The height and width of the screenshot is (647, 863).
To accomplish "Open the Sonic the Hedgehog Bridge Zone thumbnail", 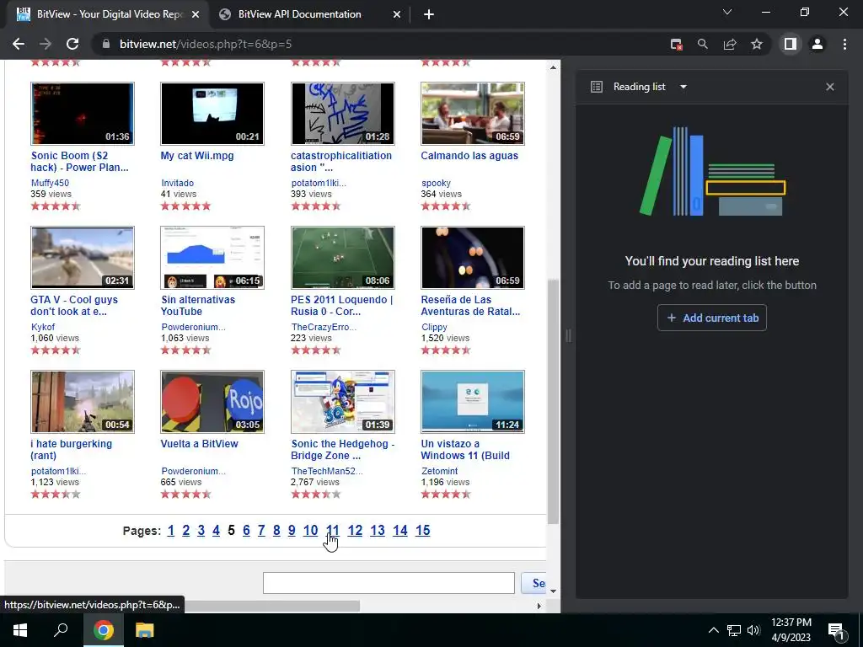I will coord(343,402).
